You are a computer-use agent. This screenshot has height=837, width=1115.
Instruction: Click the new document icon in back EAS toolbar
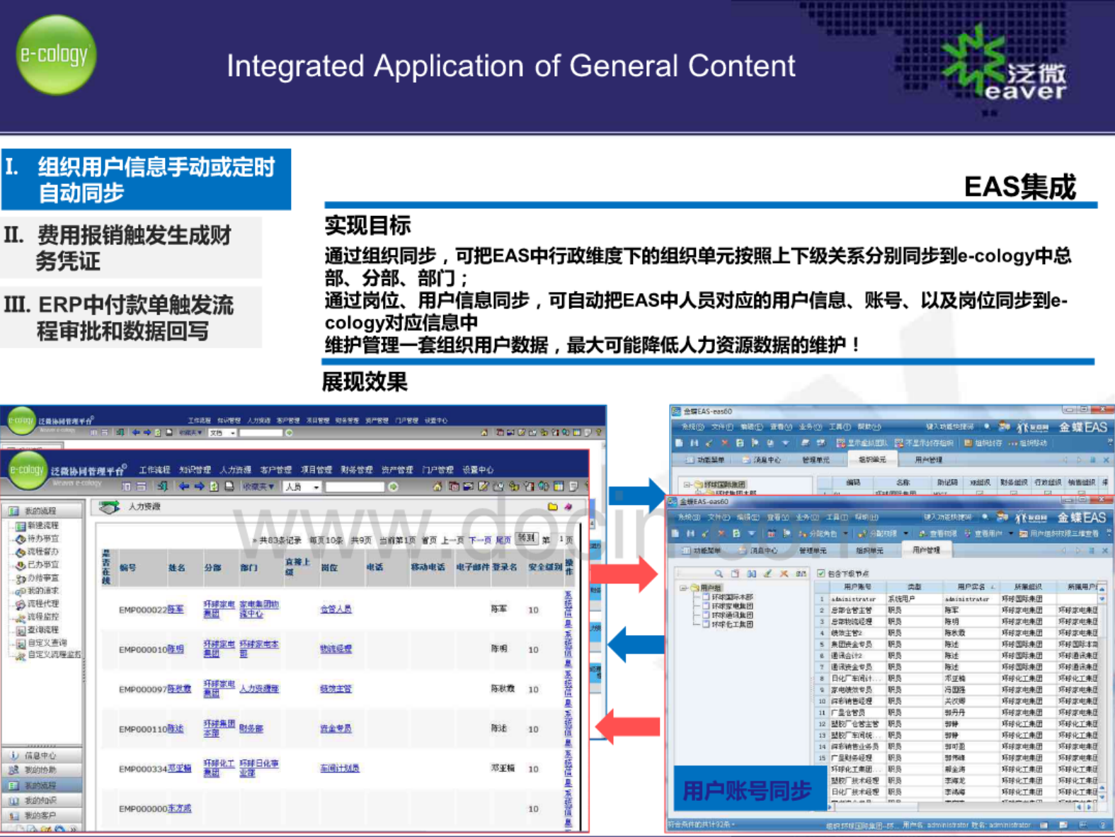coord(680,443)
